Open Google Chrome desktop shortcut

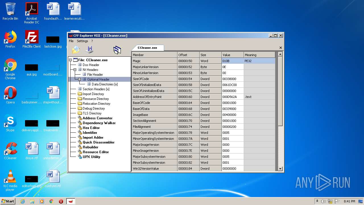(10, 69)
